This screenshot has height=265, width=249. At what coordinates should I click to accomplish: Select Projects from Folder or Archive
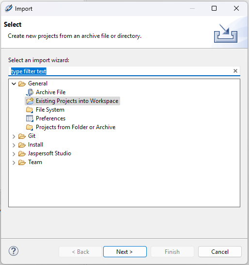point(76,127)
